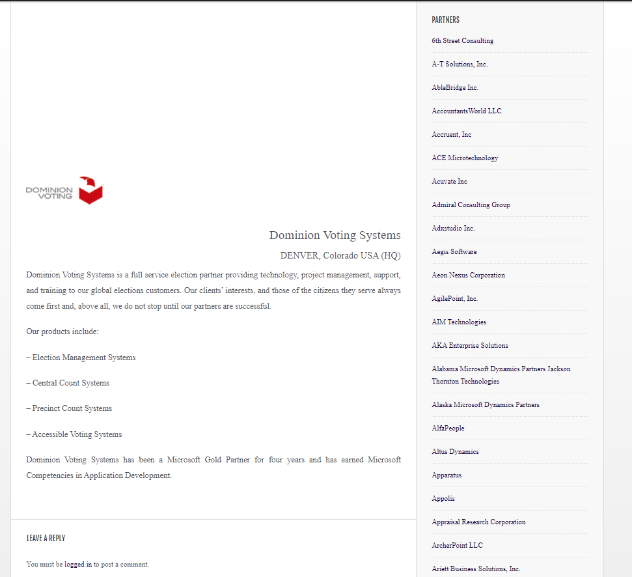Image resolution: width=632 pixels, height=577 pixels.
Task: Click the Dominion Voting logo image
Action: pos(64,190)
